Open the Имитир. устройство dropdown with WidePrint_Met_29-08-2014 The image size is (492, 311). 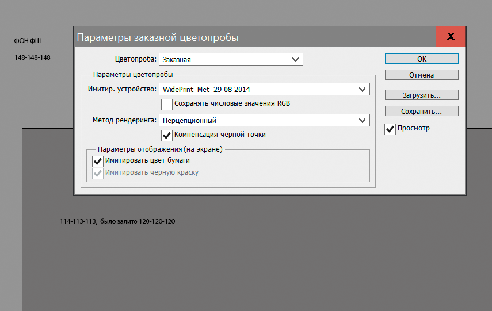264,89
